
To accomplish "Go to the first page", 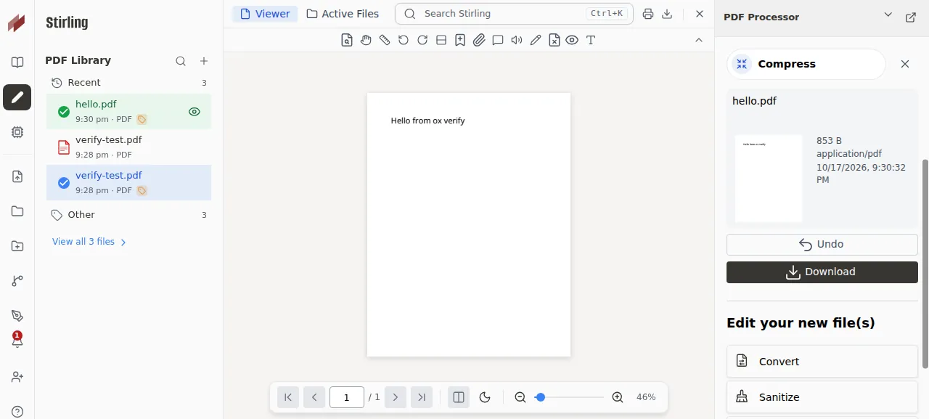I will point(288,397).
